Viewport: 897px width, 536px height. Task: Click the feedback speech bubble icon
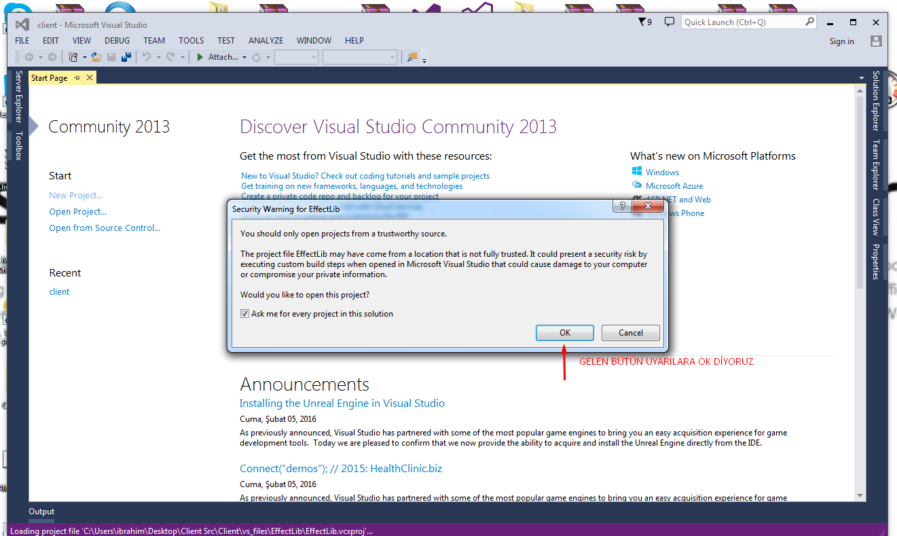coord(669,22)
